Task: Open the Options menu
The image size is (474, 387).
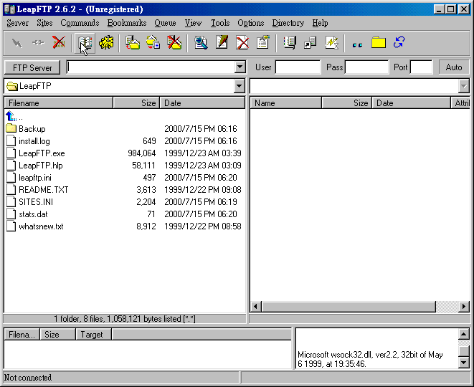Action: (250, 23)
